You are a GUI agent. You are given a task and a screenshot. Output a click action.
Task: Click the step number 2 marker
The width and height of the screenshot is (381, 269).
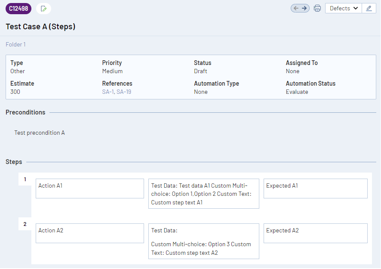25,224
